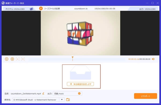This screenshot has height=105, width=161.
Task: Maximize the watermark remover window
Action: (152, 3)
